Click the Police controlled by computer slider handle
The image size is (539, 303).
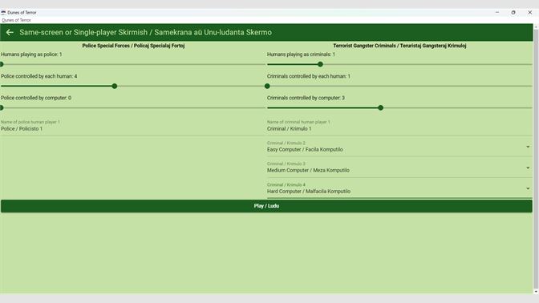tap(2, 108)
